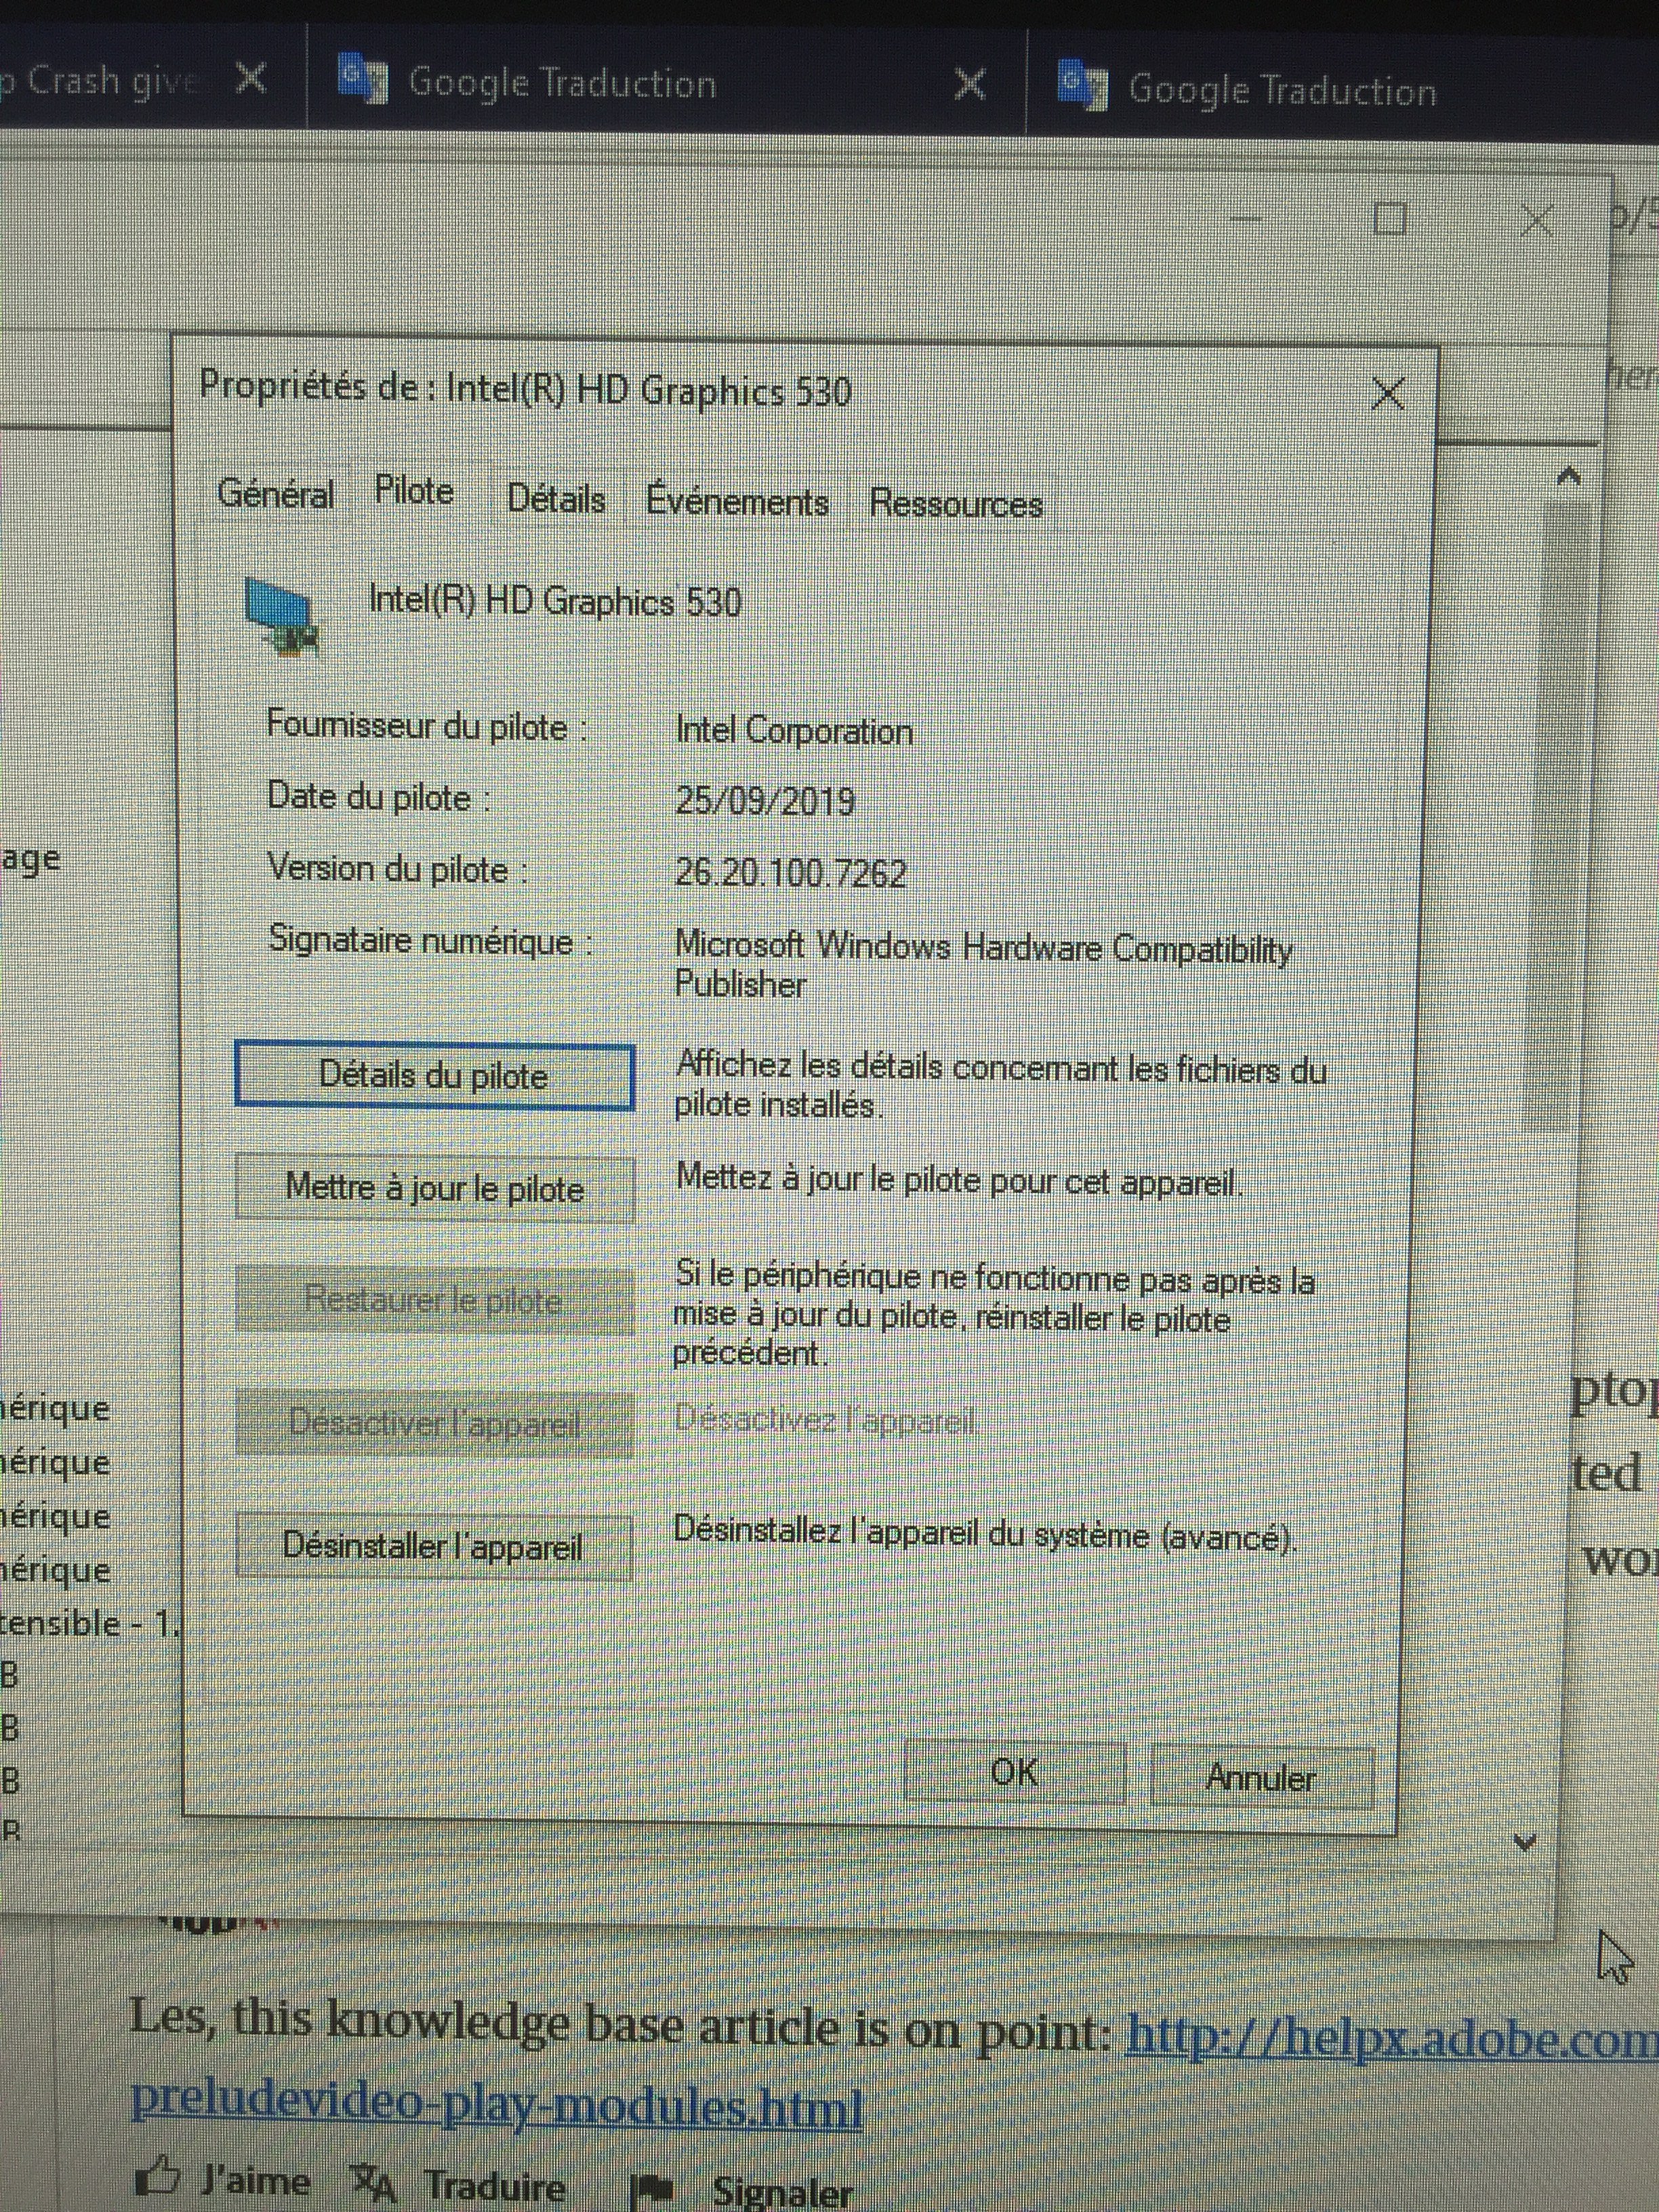
Task: Click the driver version 26.20.100.7262
Action: [791, 873]
